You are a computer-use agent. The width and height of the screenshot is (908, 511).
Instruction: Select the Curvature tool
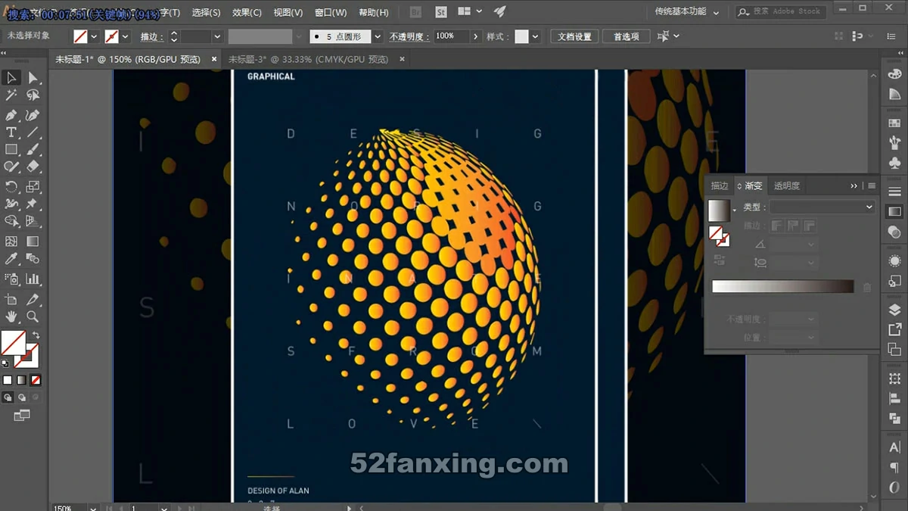[33, 115]
